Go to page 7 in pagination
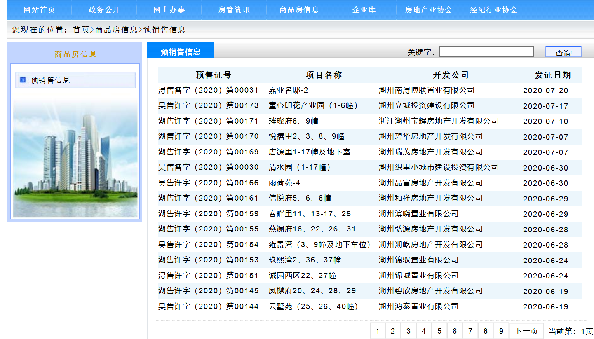 click(470, 331)
